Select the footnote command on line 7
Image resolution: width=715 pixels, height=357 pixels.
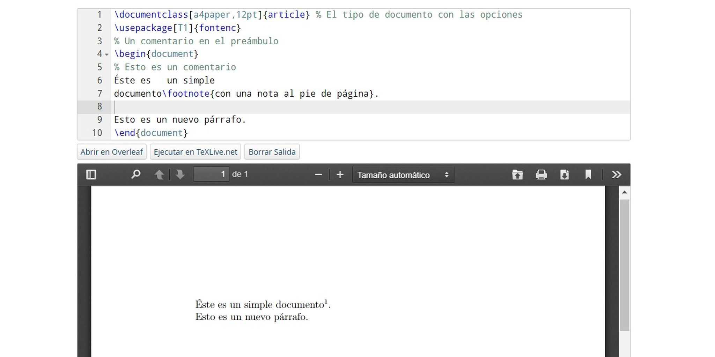tap(186, 94)
